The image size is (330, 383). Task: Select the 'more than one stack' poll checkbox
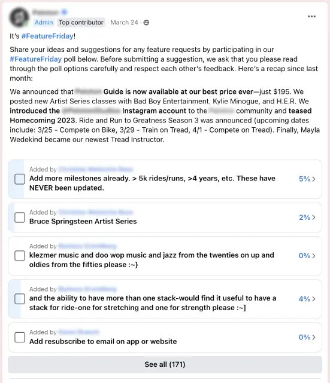click(x=20, y=299)
